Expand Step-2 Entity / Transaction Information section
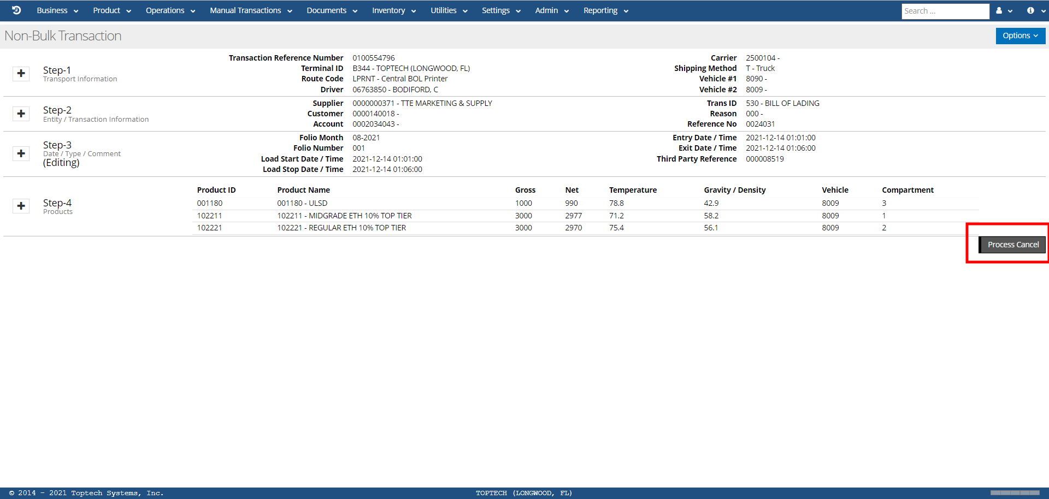Viewport: 1049px width, 499px height. tap(21, 114)
